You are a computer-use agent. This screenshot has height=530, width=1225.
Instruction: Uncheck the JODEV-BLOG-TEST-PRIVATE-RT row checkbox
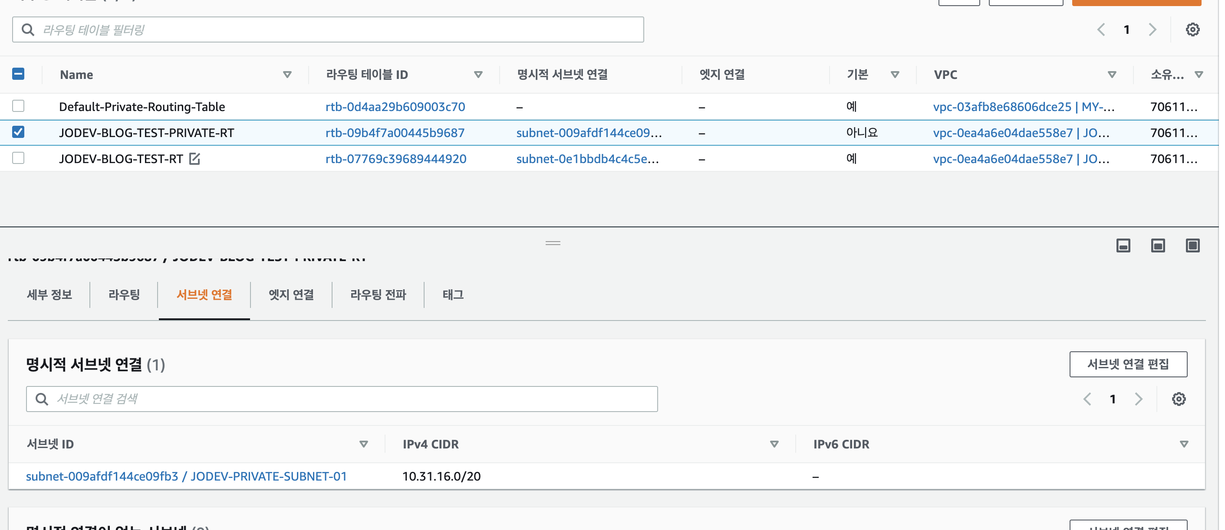[x=18, y=132]
